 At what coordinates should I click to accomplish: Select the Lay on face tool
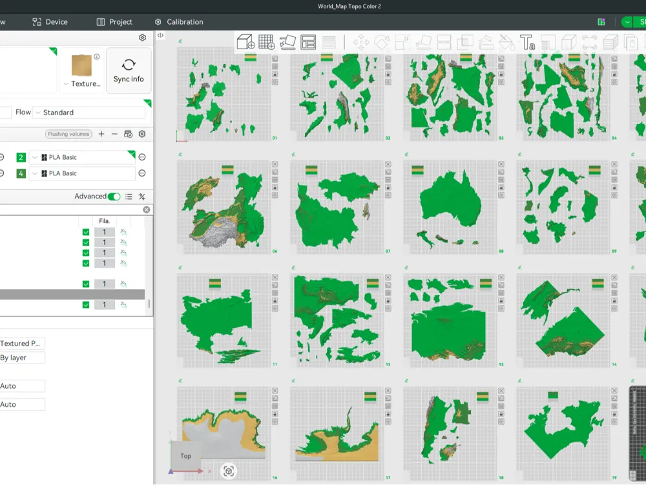tap(424, 43)
